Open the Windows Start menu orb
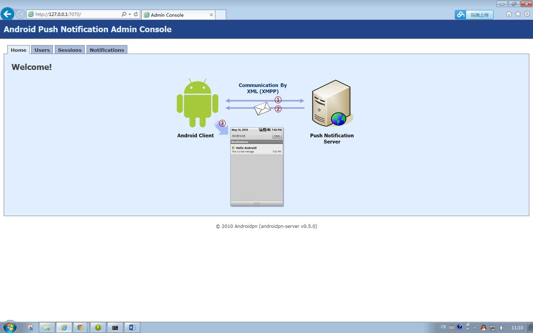 (x=10, y=327)
